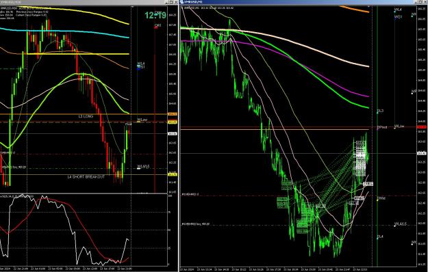Click the green 12:19 candle timer text
The width and height of the screenshot is (428, 272).
coord(155,15)
